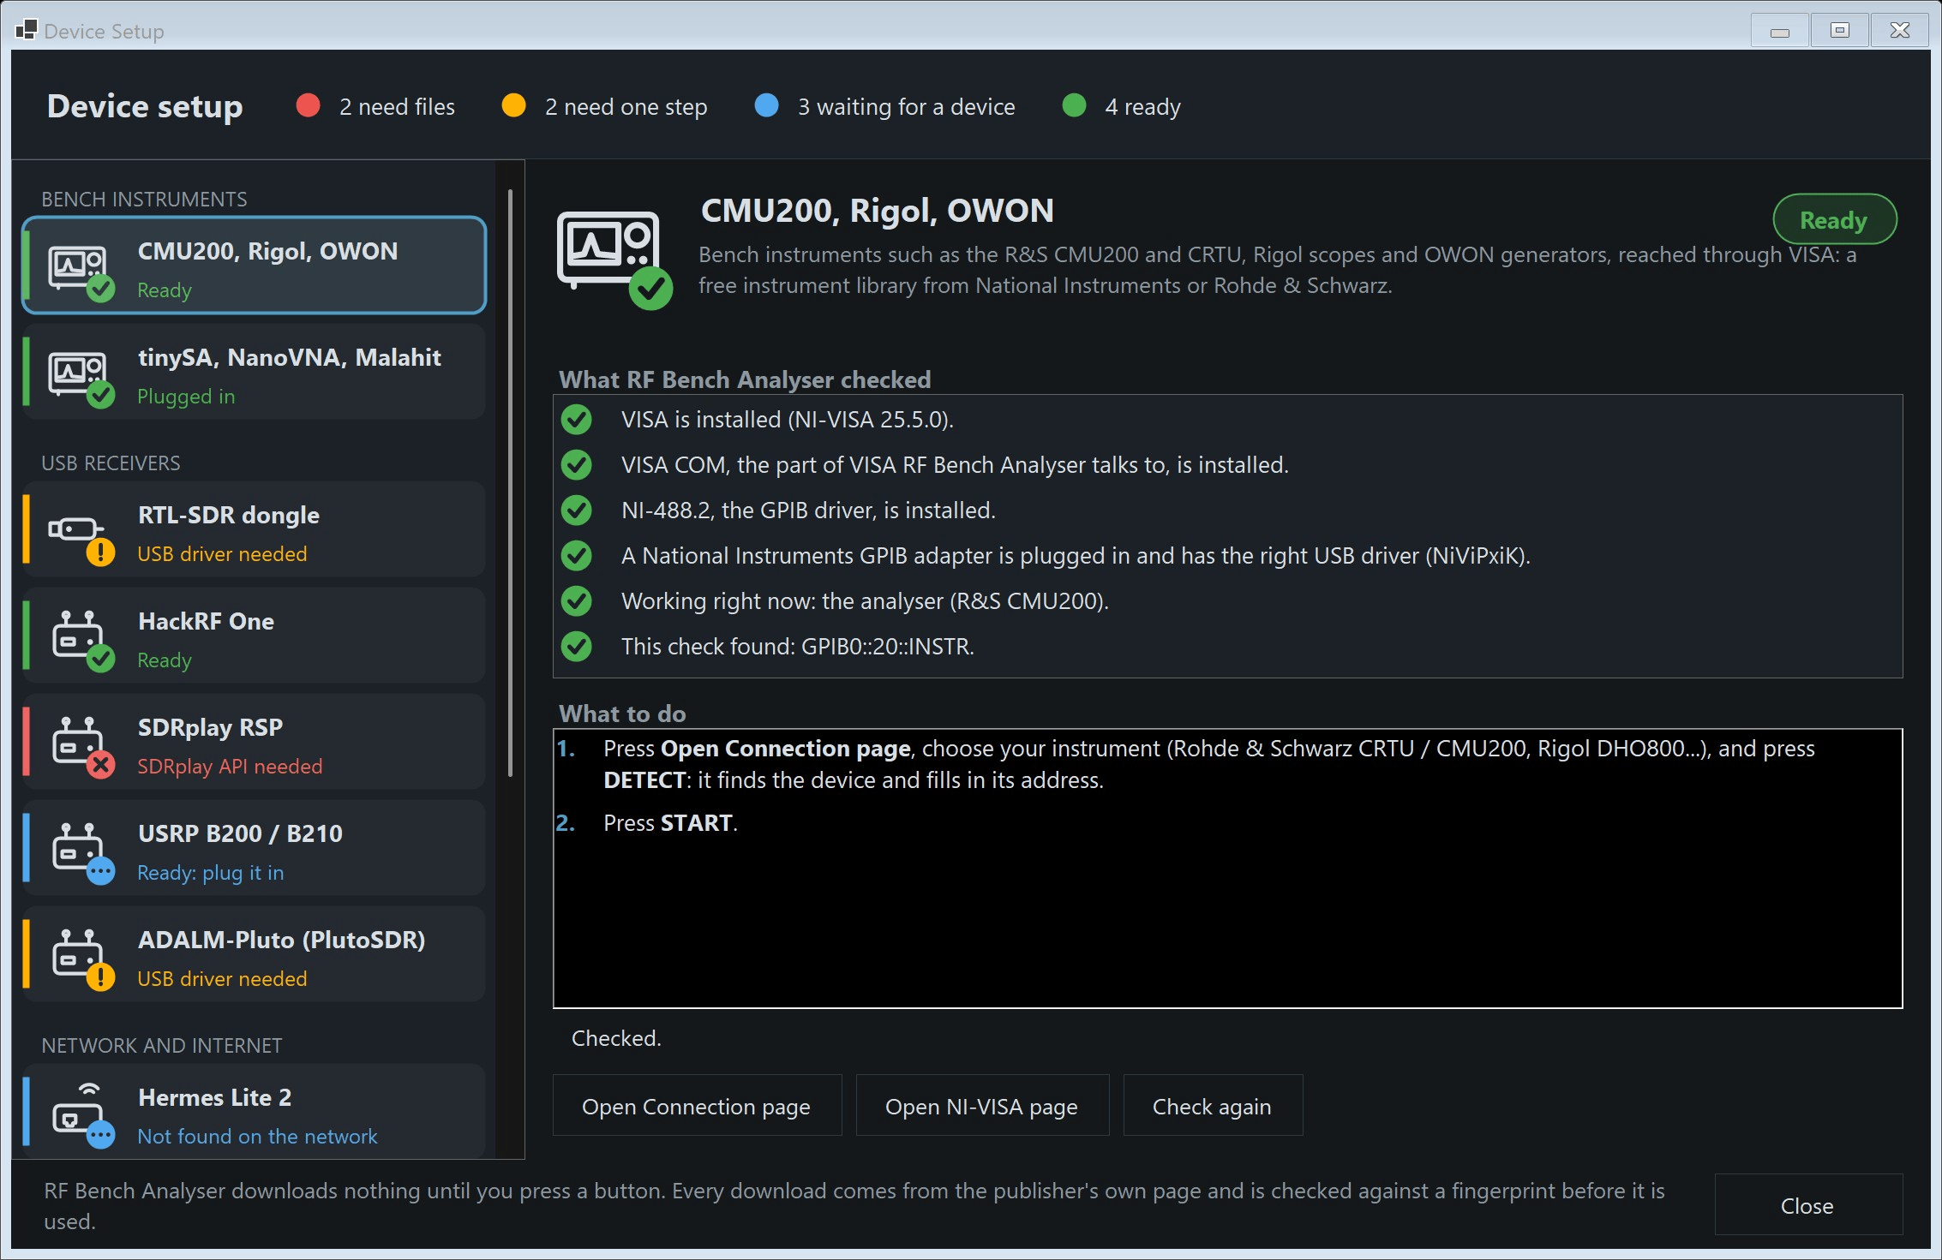Image resolution: width=1942 pixels, height=1260 pixels.
Task: Click check icon beside 'This check found' line
Action: pos(577,647)
